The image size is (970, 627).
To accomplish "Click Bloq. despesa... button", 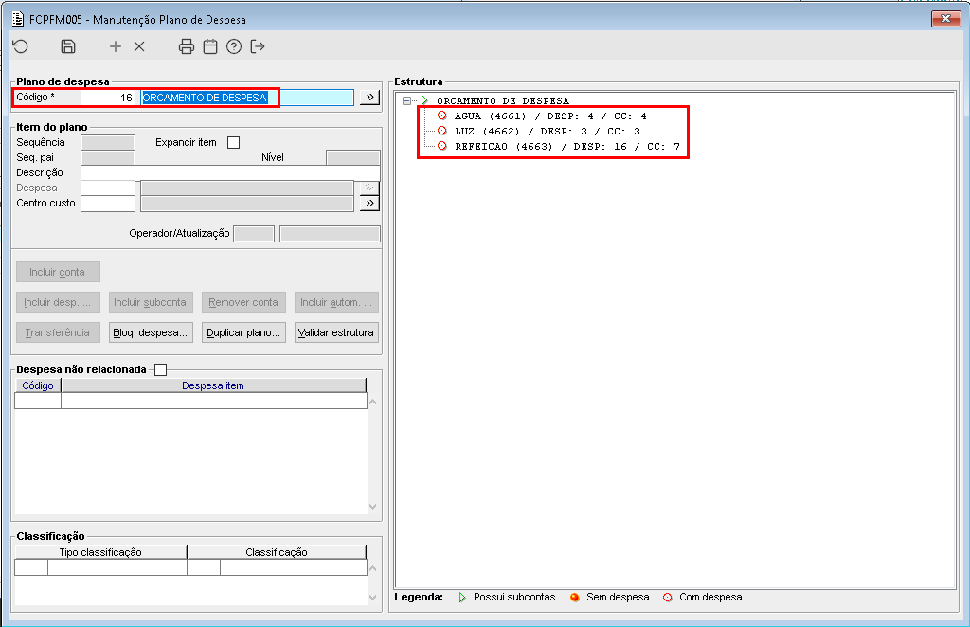I will (151, 332).
